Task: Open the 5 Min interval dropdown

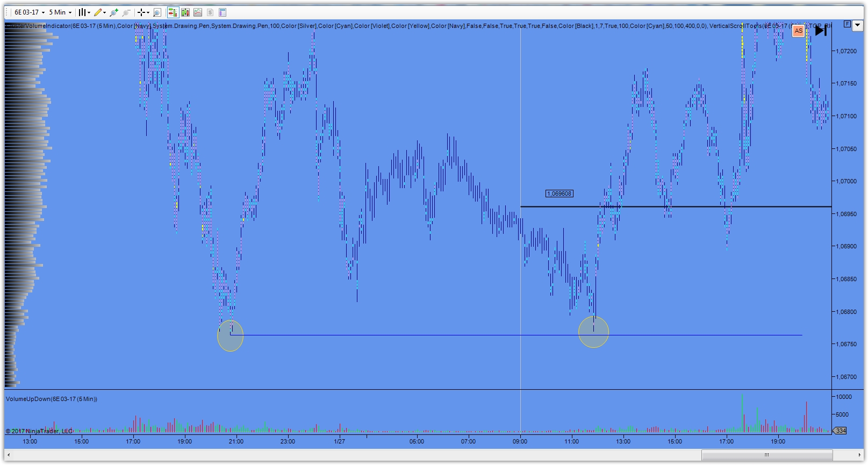Action: pyautogui.click(x=60, y=12)
